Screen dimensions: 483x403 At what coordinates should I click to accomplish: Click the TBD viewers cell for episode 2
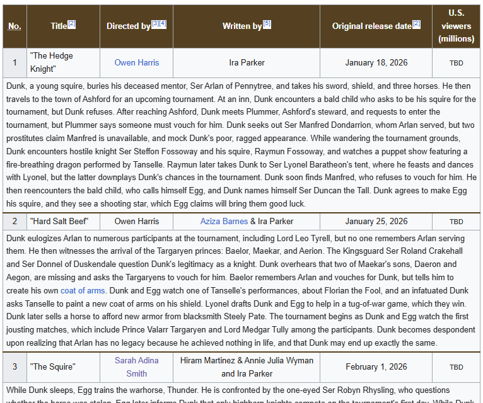pos(456,222)
